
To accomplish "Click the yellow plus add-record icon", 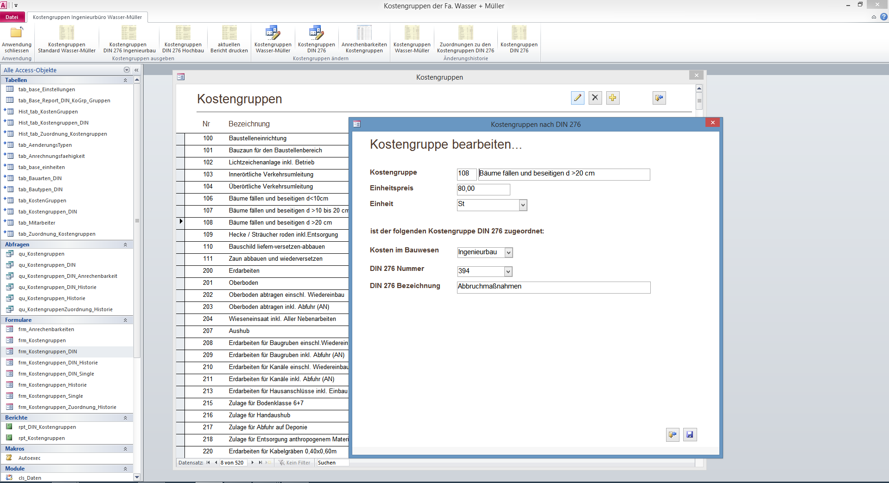I will [613, 98].
